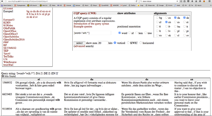Show more bookmarks via overflow chevron
This screenshot has height=116, width=212.
(x=210, y=5)
